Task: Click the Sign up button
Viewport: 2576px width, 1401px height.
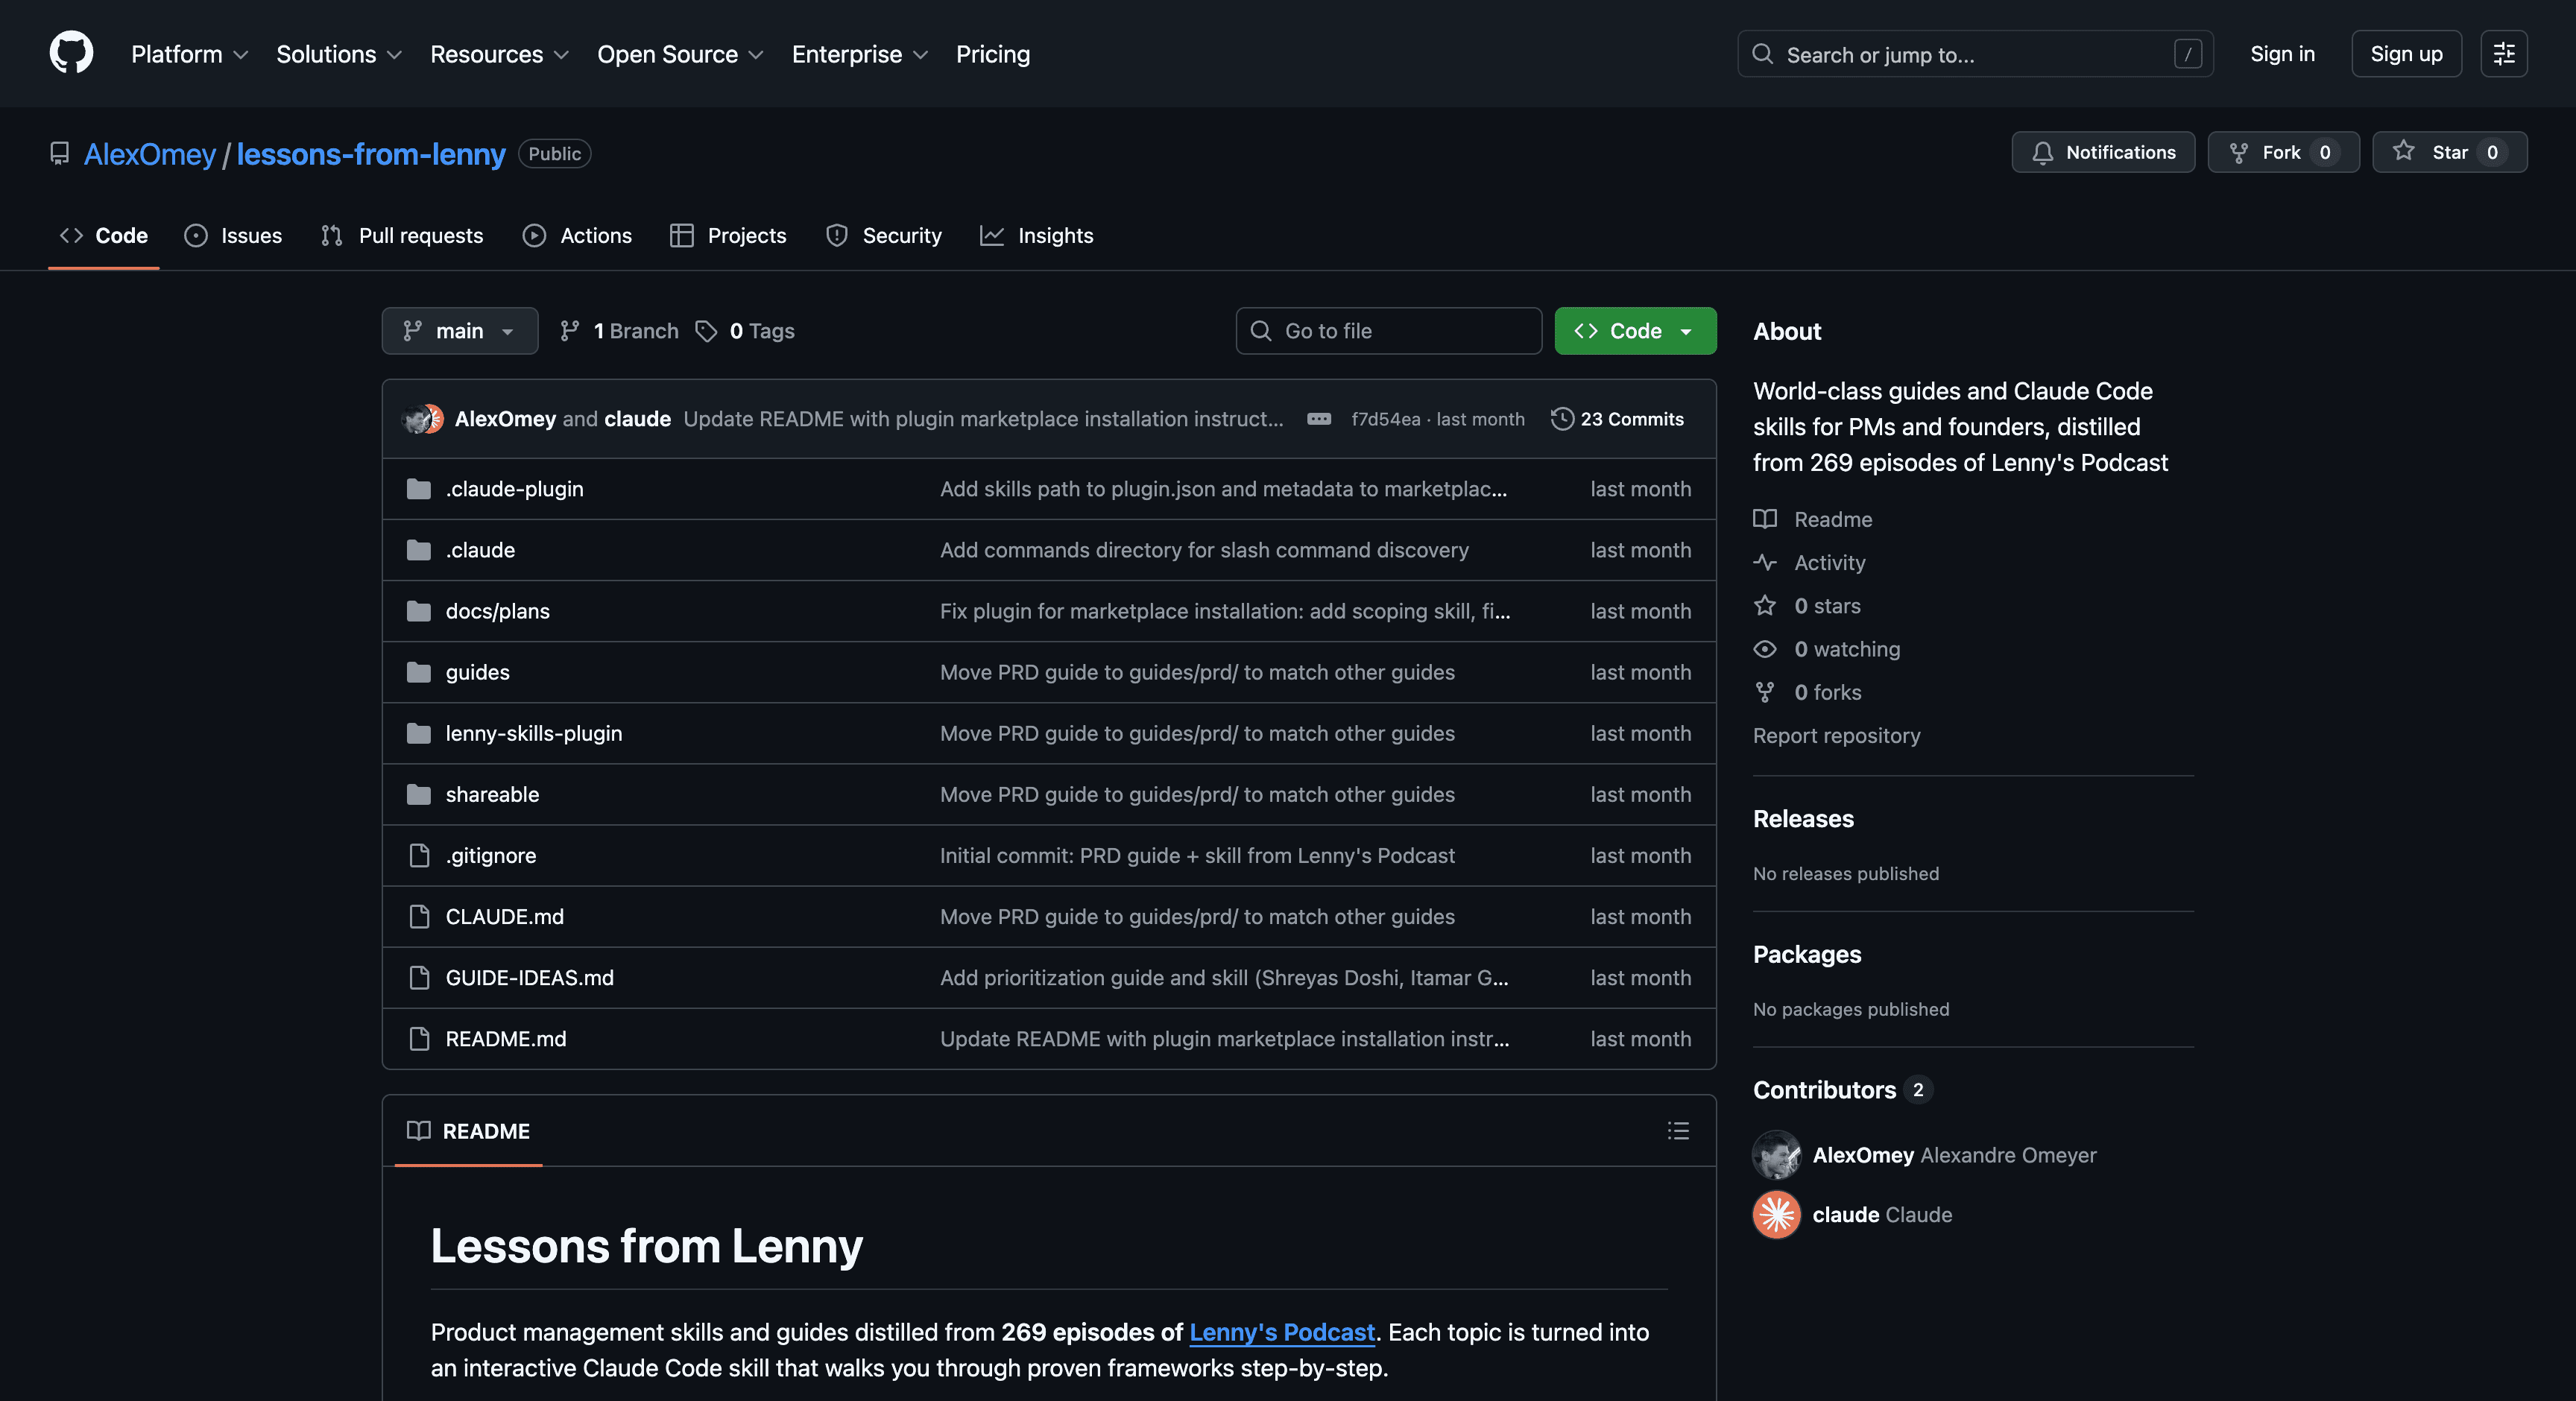Action: pos(2406,53)
